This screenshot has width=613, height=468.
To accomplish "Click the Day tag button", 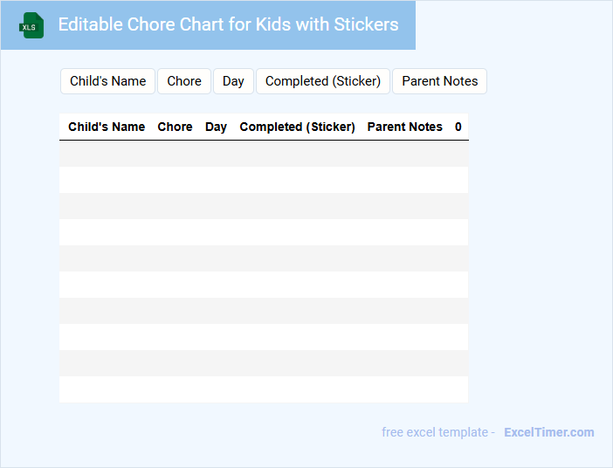I will [x=233, y=81].
